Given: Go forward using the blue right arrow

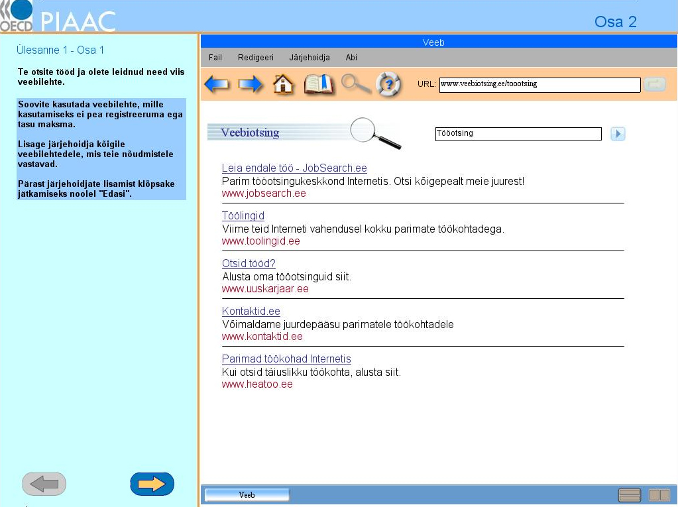Looking at the screenshot, I should pos(251,84).
